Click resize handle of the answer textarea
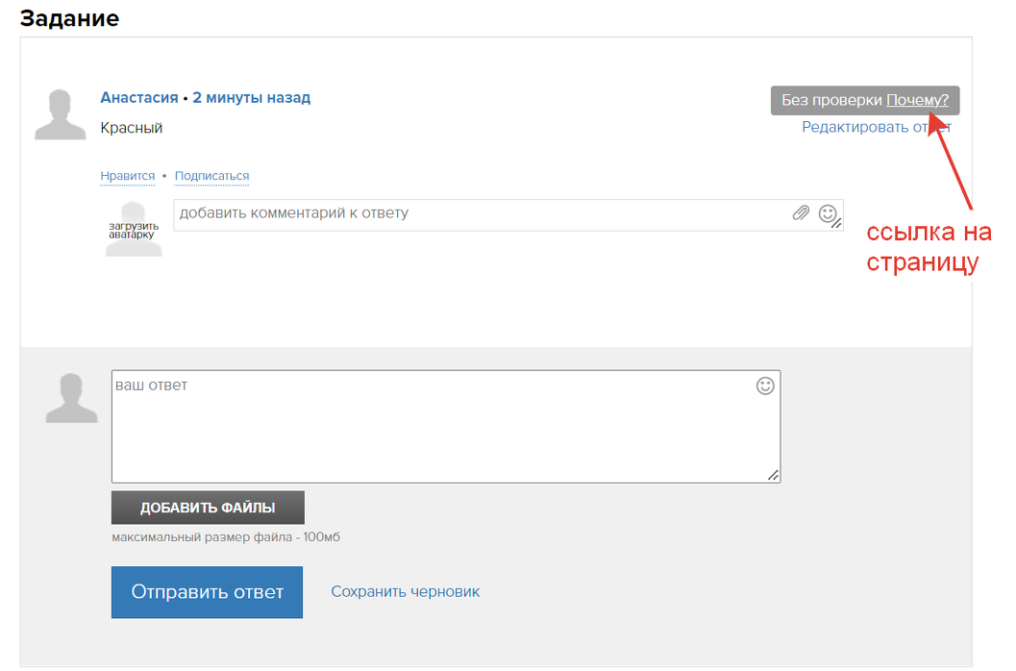Screen dimensions: 1016x671 coord(773,475)
